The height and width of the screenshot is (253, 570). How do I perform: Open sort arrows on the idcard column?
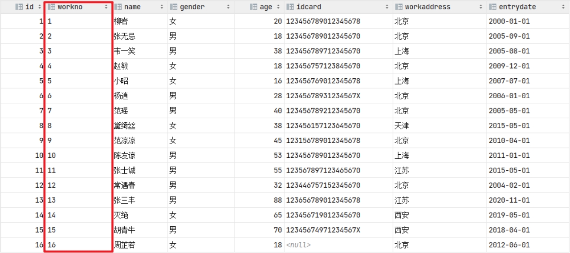point(387,7)
